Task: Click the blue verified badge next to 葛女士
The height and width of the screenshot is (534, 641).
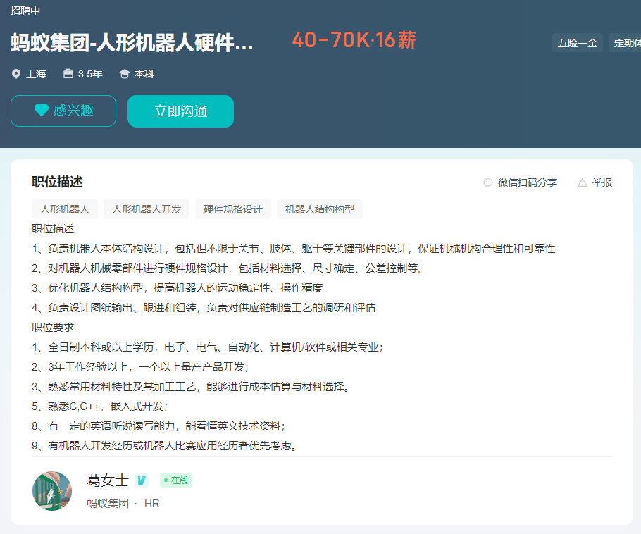Action: 142,480
